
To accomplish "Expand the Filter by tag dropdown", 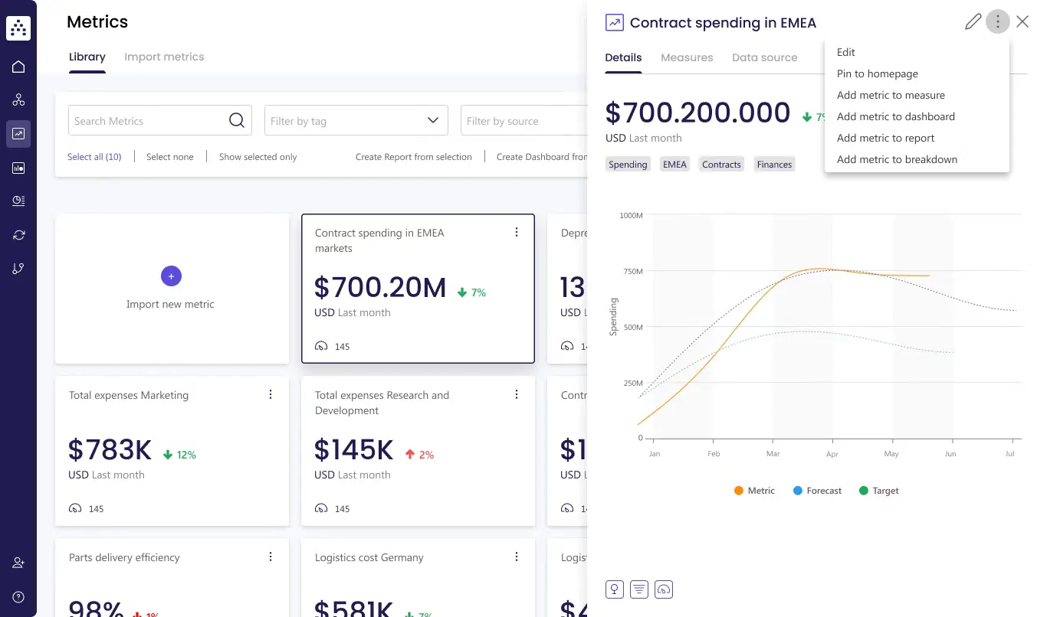I will [x=356, y=120].
